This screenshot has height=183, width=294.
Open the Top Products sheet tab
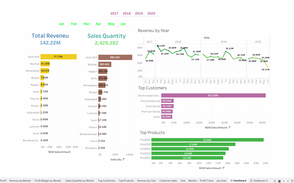coord(126,181)
